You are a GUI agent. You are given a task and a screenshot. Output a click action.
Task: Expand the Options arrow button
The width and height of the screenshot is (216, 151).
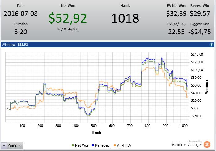[x=4, y=146]
